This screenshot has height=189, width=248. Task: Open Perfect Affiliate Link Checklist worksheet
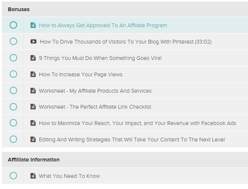pos(95,107)
